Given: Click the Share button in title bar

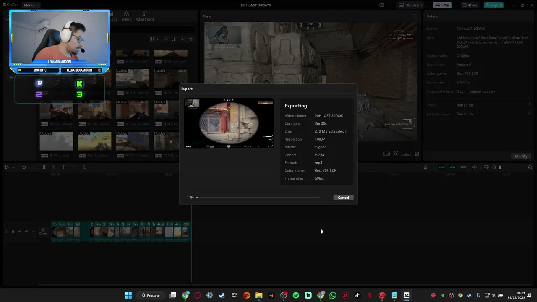Looking at the screenshot, I should tap(469, 5).
